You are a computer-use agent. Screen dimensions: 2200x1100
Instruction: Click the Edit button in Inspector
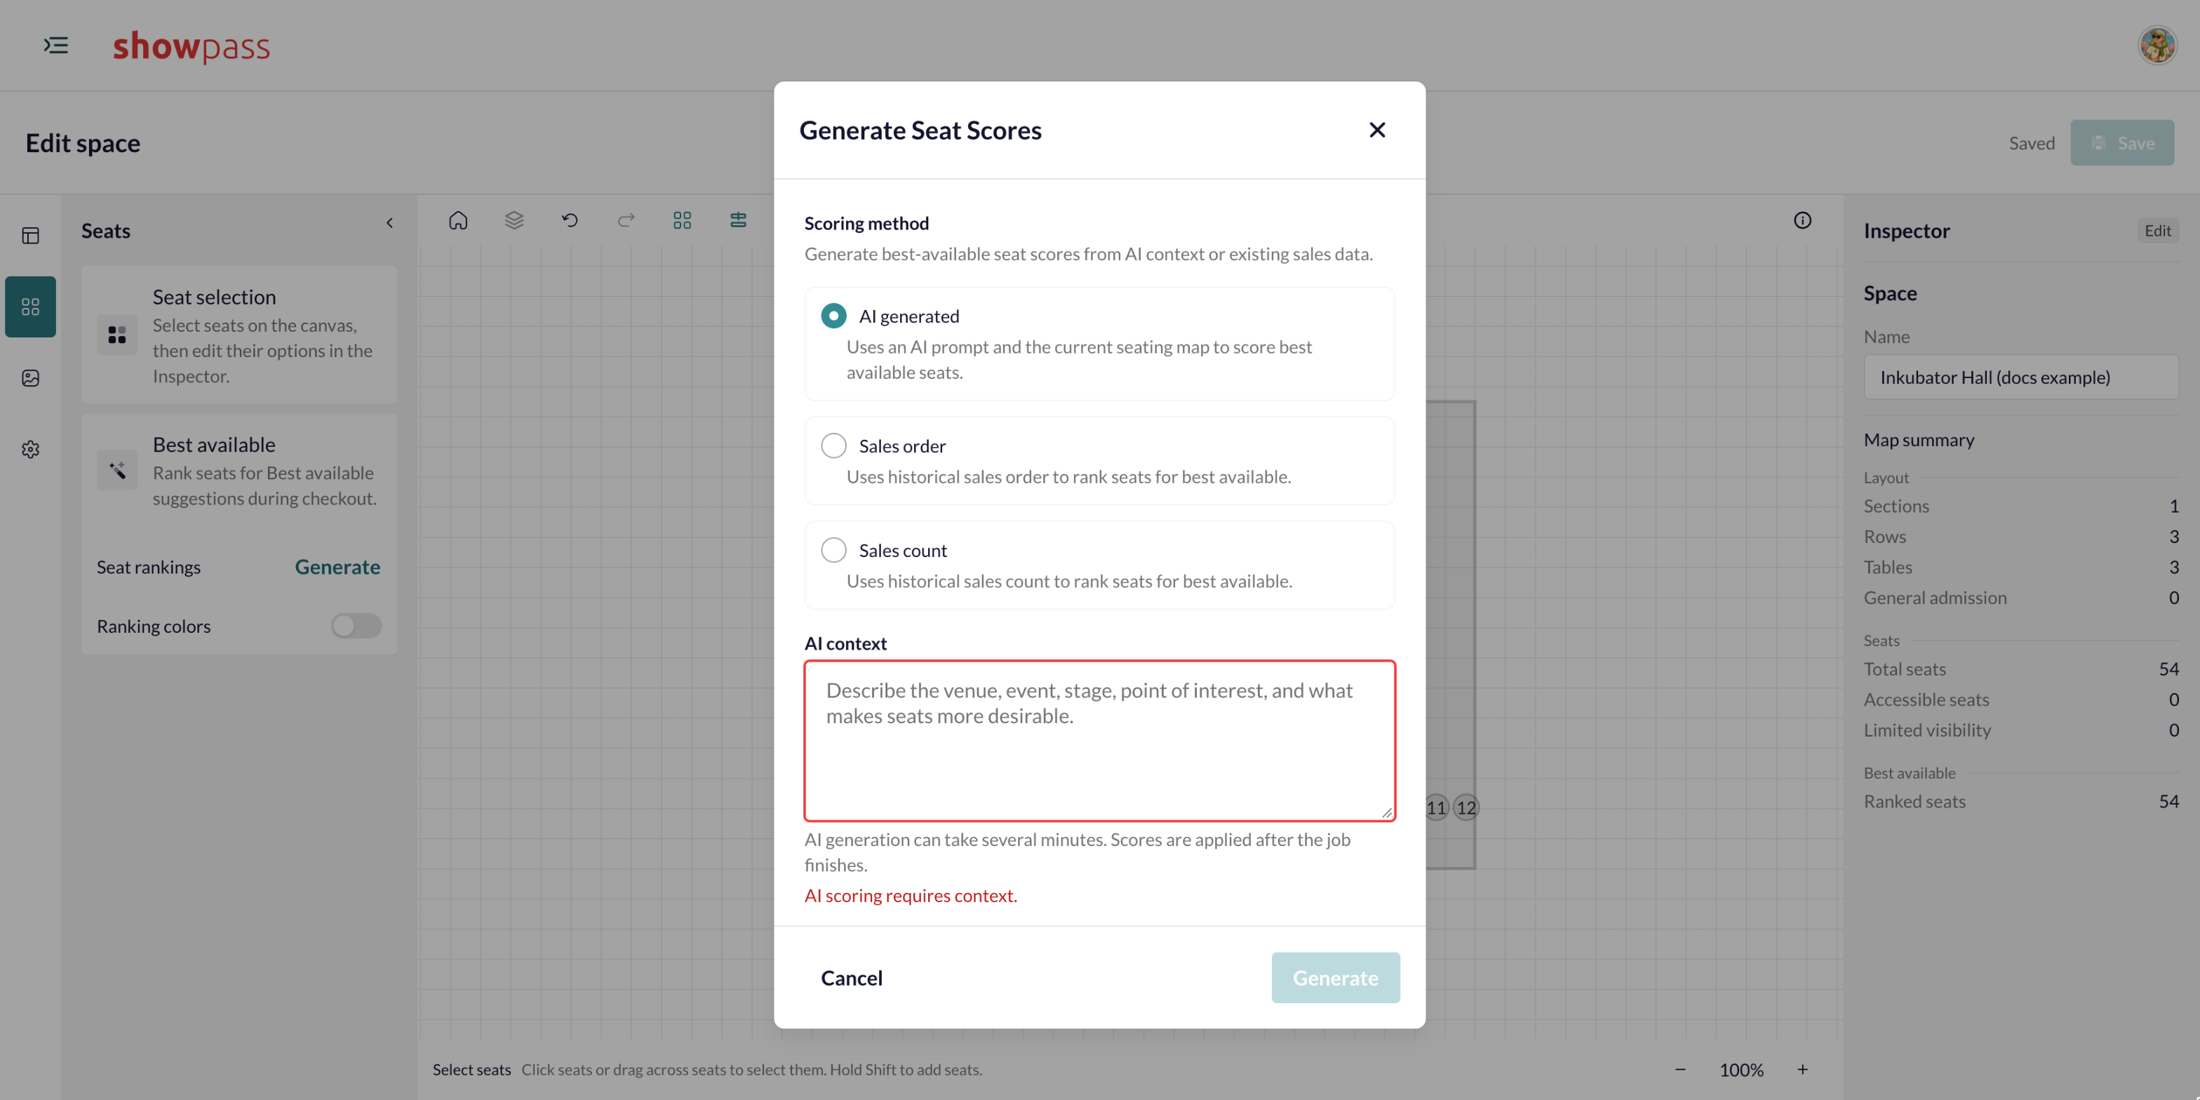tap(2157, 231)
